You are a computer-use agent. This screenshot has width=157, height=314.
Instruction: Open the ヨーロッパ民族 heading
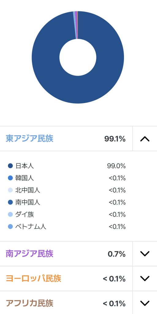point(33,278)
